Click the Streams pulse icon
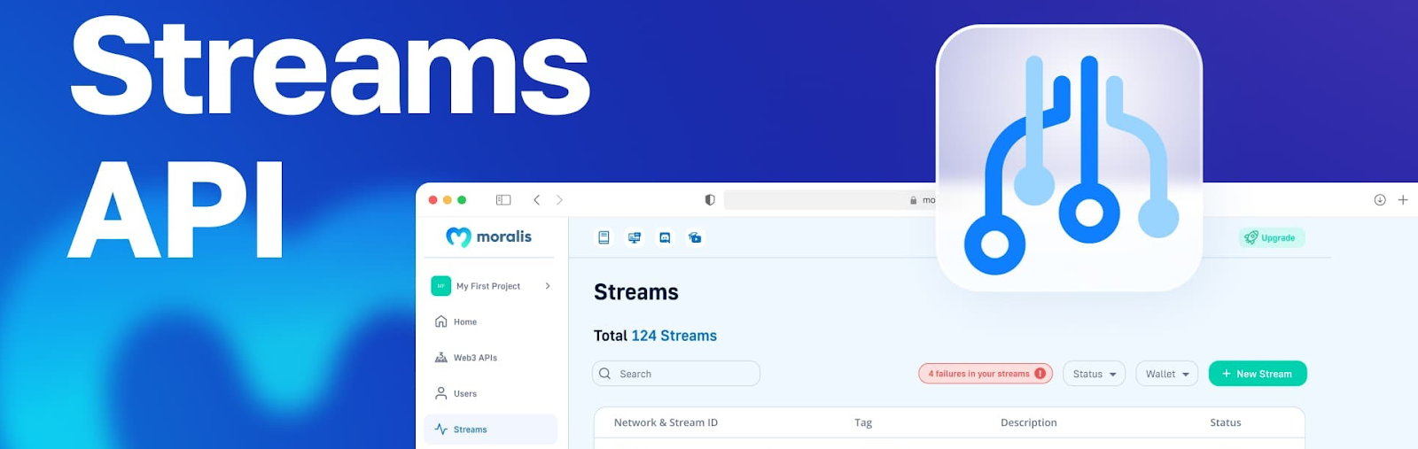Viewport: 1418px width, 449px height. [x=440, y=430]
